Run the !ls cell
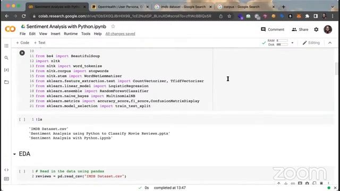The height and width of the screenshot is (191, 340). tap(22, 119)
